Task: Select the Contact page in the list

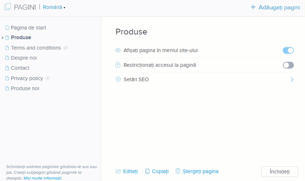Action: (x=20, y=68)
